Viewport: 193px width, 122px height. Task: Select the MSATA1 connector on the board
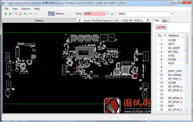coord(64,70)
